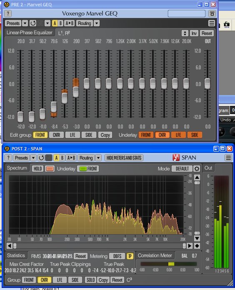The height and width of the screenshot is (290, 235).
Task: Reload preset in Marvel GEQ toolbar
Action: 33,23
